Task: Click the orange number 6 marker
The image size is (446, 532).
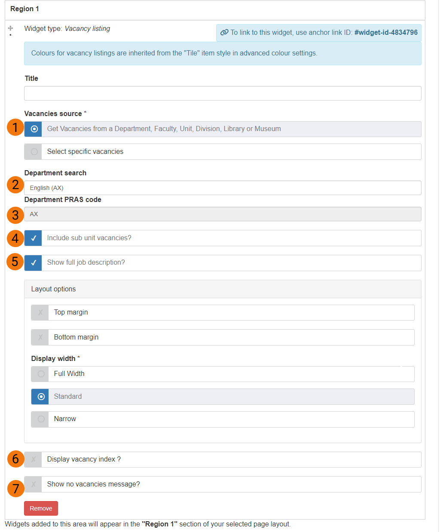Action: [x=15, y=459]
